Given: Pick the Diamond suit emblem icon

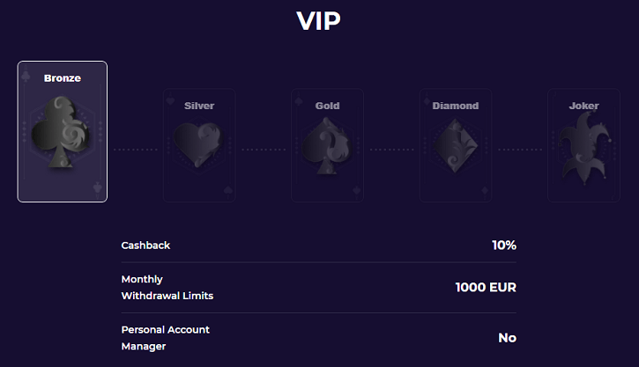Looking at the screenshot, I should (456, 142).
